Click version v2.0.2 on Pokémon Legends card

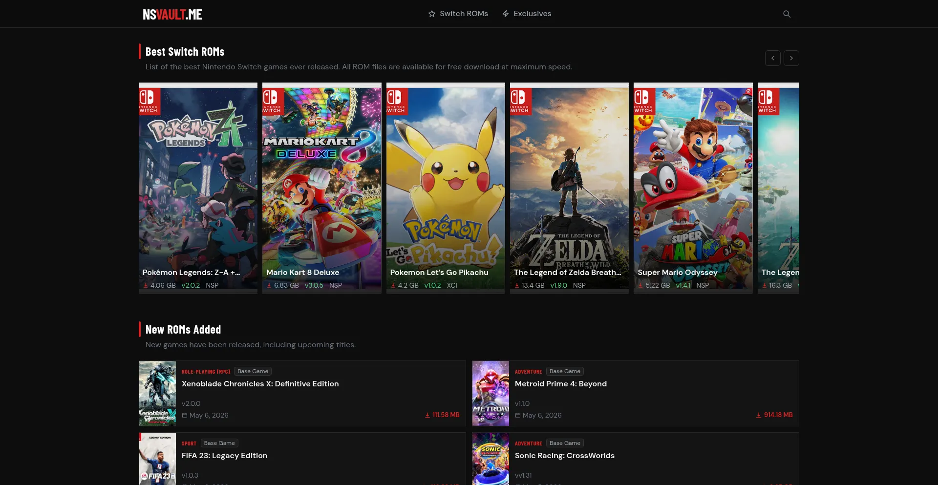(x=191, y=285)
